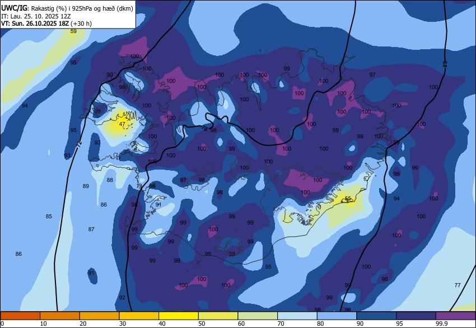Image resolution: width=476 pixels, height=328 pixels.
Task: Select the 30–40 legend color swatch
Action: 139,316
